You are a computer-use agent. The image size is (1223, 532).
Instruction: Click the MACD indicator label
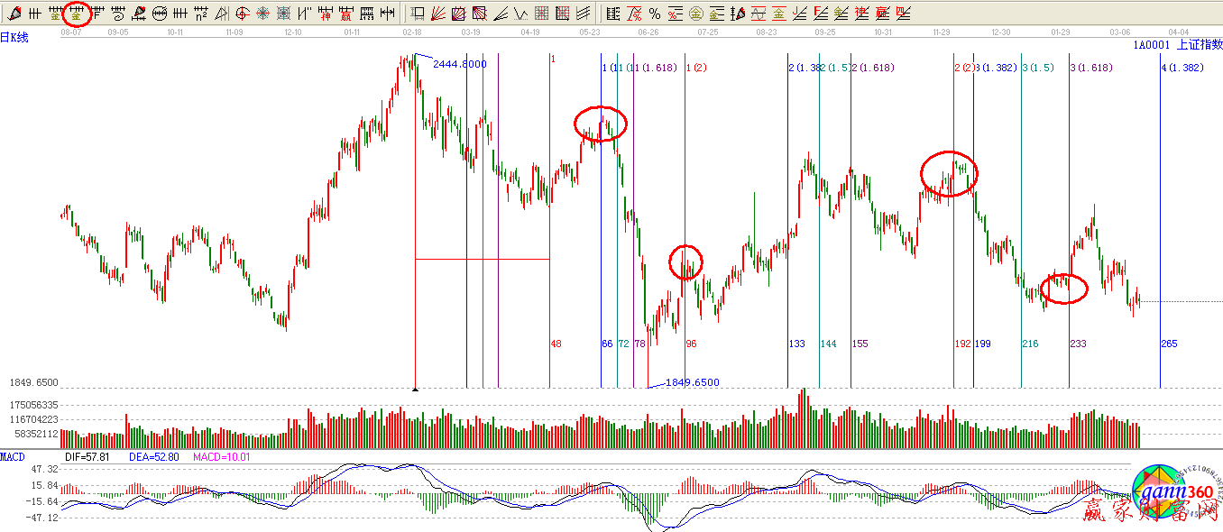pyautogui.click(x=13, y=457)
